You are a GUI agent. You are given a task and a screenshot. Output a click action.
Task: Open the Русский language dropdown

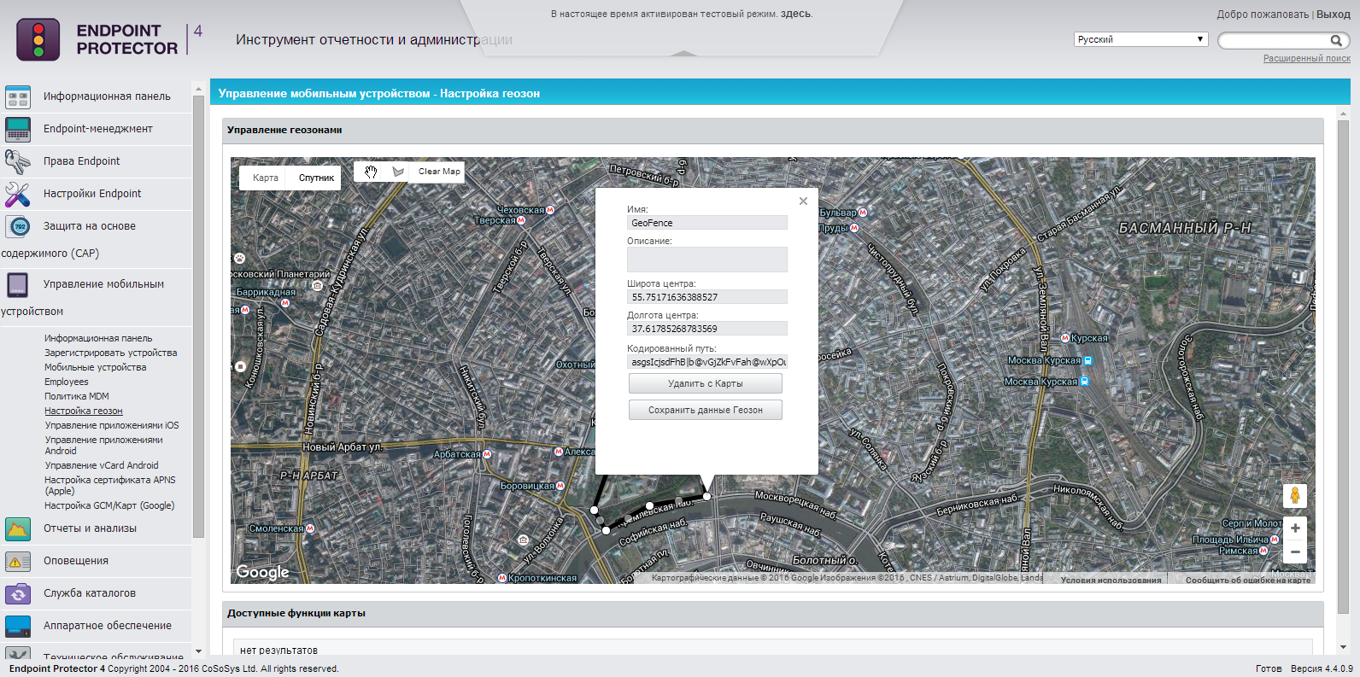pyautogui.click(x=1140, y=39)
